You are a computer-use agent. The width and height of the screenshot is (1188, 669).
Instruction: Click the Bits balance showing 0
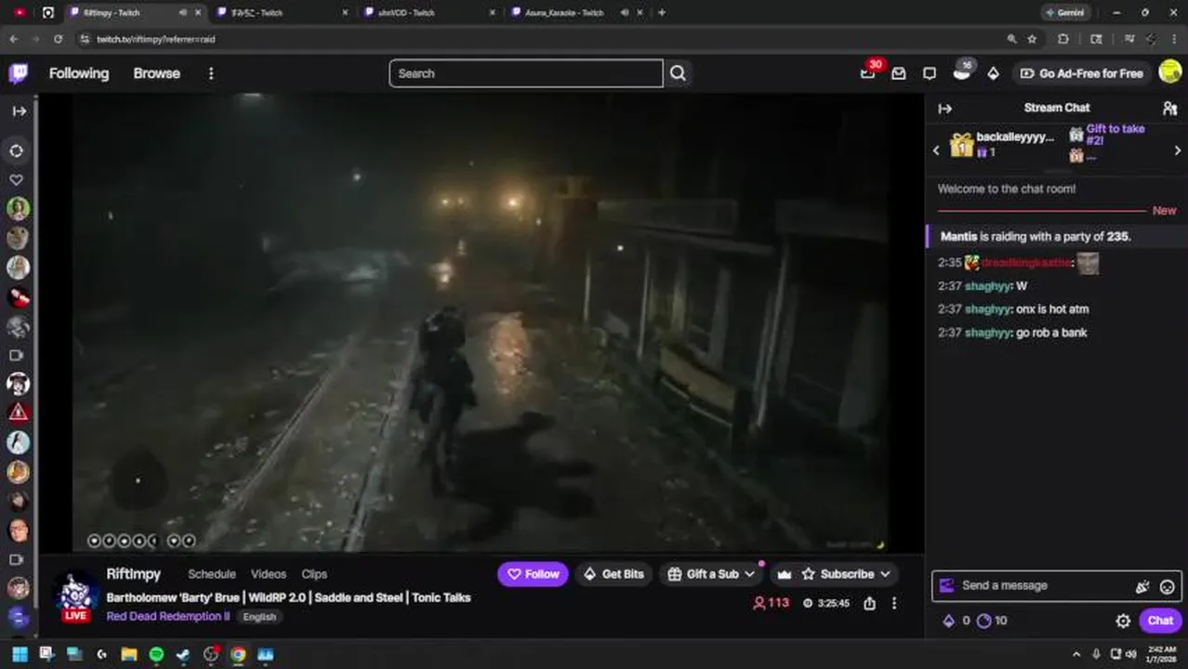click(957, 621)
